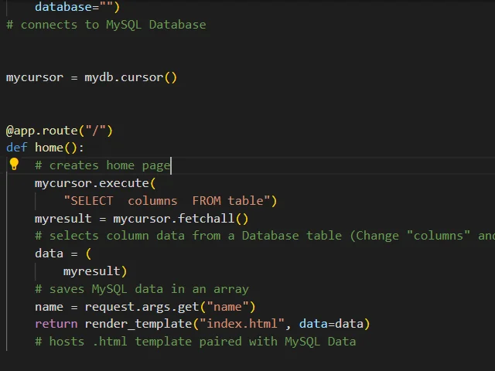495x371 pixels.
Task: Place cursor in '# creates home page' comment
Action: tap(103, 165)
